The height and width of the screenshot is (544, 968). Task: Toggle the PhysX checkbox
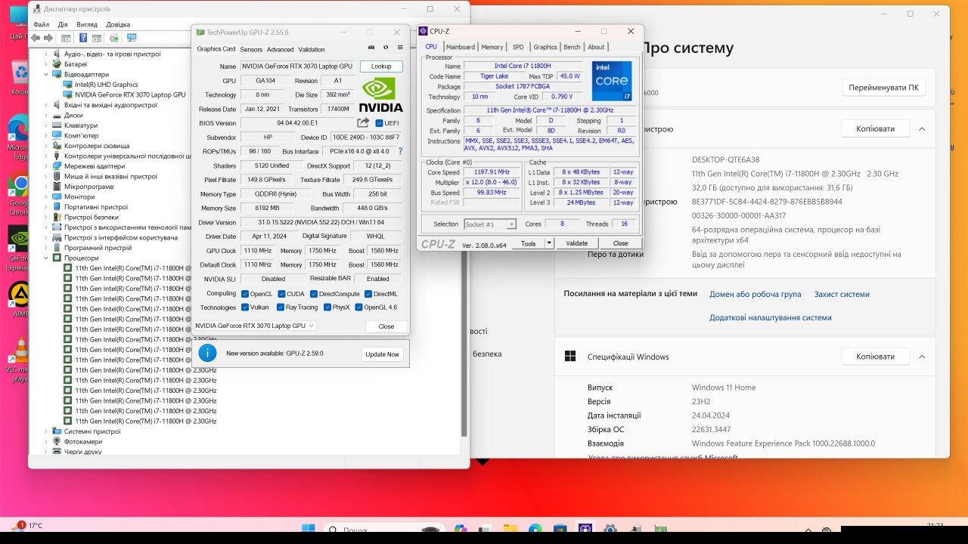click(327, 308)
